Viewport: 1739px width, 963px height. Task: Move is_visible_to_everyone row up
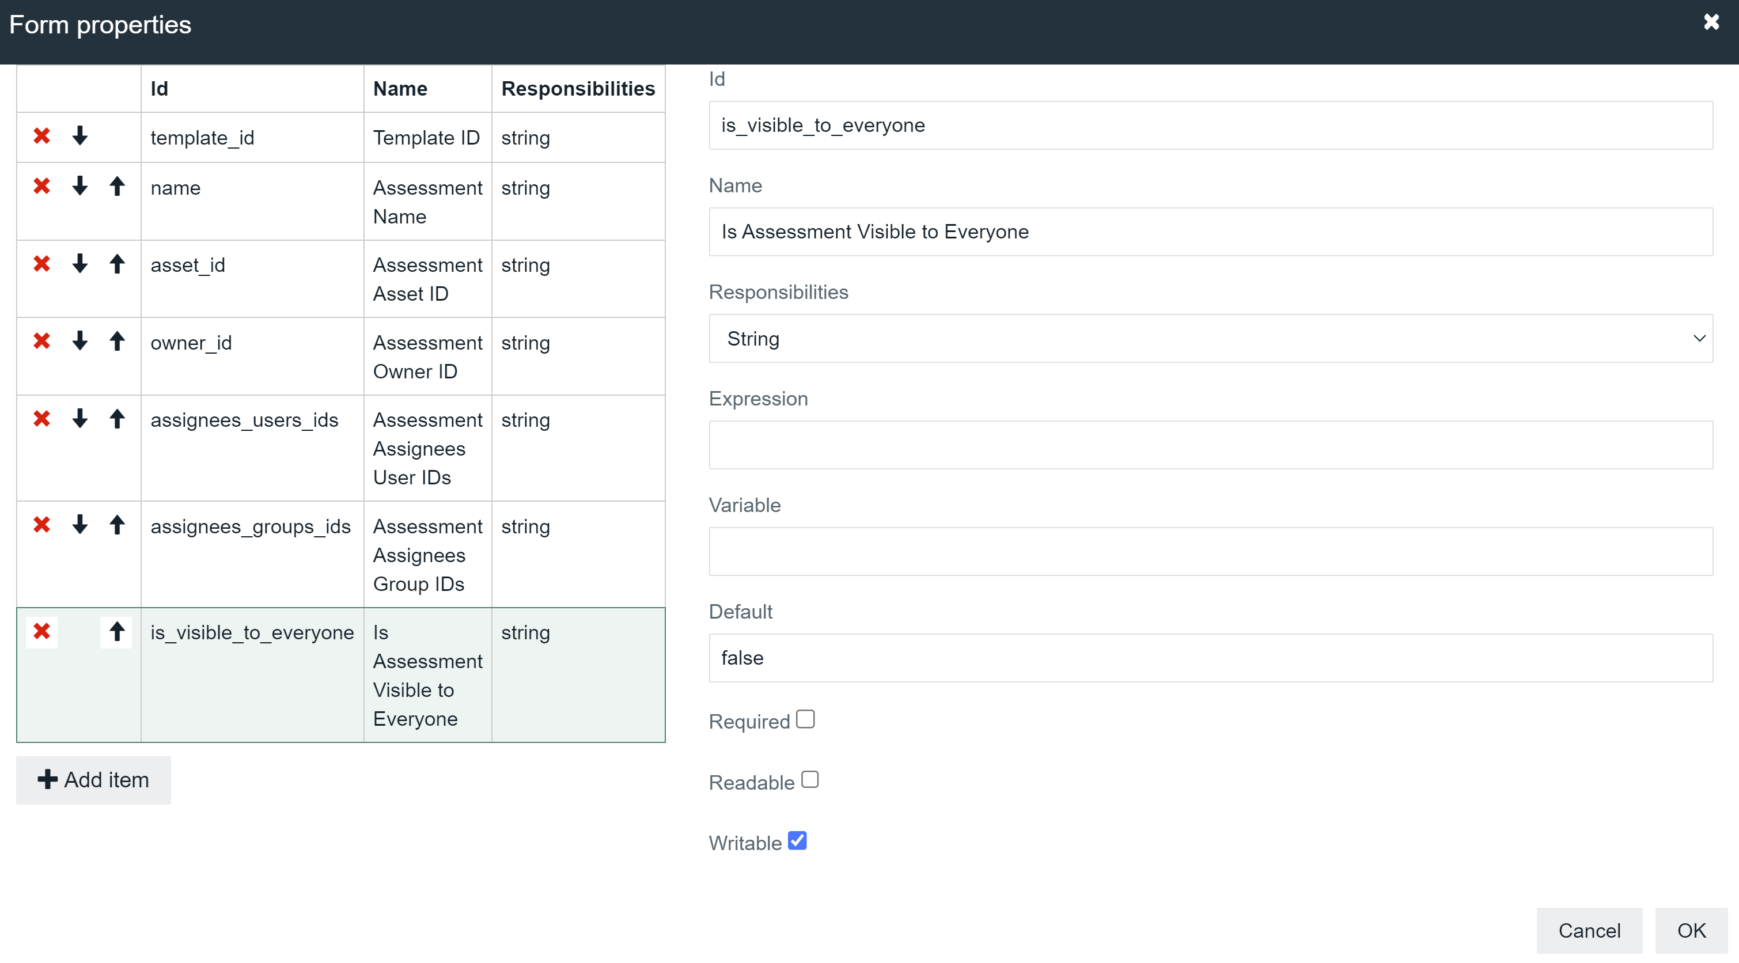click(117, 632)
